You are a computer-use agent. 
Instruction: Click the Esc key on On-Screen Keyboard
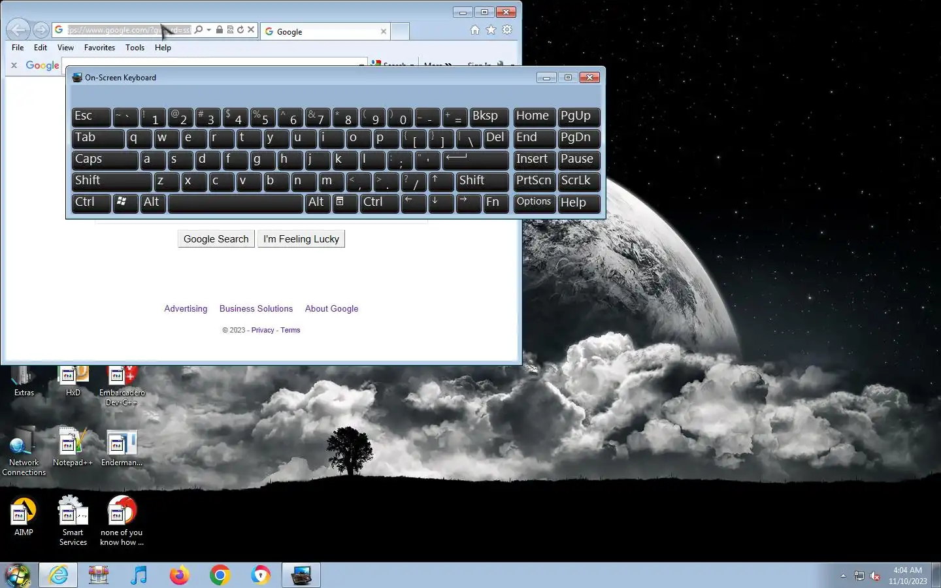pyautogui.click(x=91, y=117)
